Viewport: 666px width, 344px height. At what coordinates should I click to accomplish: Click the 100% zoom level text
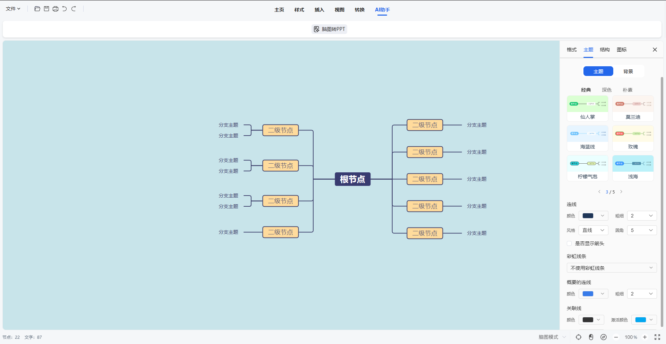click(x=631, y=337)
